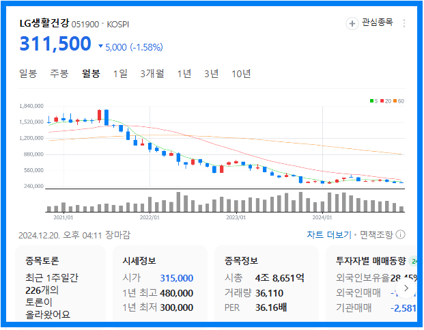Click the price change 5,000 (-1.58%)
The width and height of the screenshot is (424, 330).
click(x=131, y=47)
